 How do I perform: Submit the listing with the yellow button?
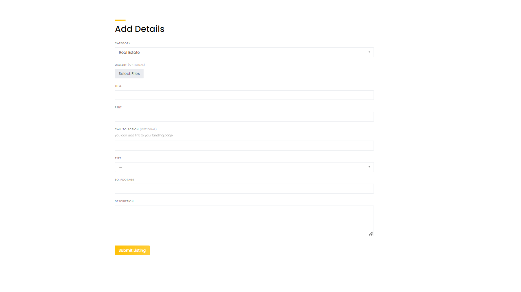click(x=132, y=250)
